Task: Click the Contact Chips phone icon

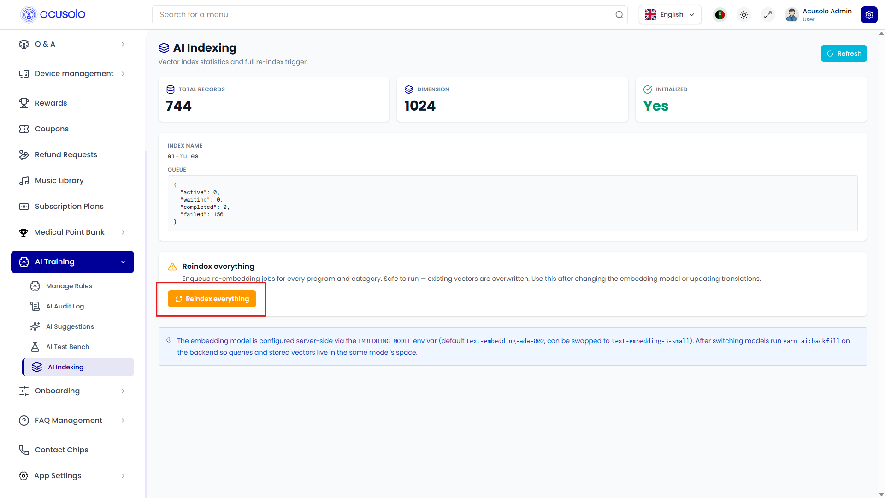Action: pyautogui.click(x=24, y=450)
